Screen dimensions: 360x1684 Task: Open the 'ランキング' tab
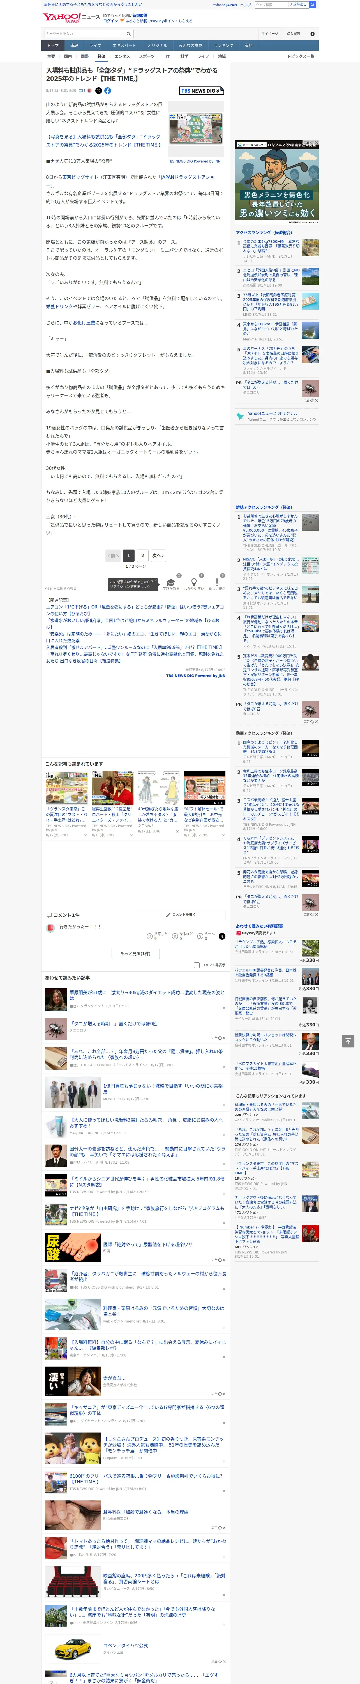pos(223,46)
